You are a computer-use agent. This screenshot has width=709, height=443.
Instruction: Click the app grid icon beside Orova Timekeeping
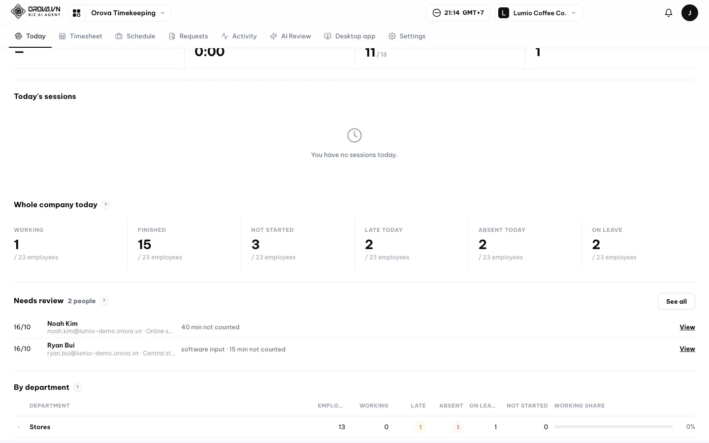76,13
